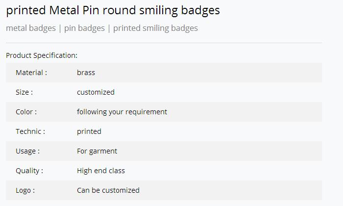
Task: Select the "customized" size value
Action: [96, 92]
